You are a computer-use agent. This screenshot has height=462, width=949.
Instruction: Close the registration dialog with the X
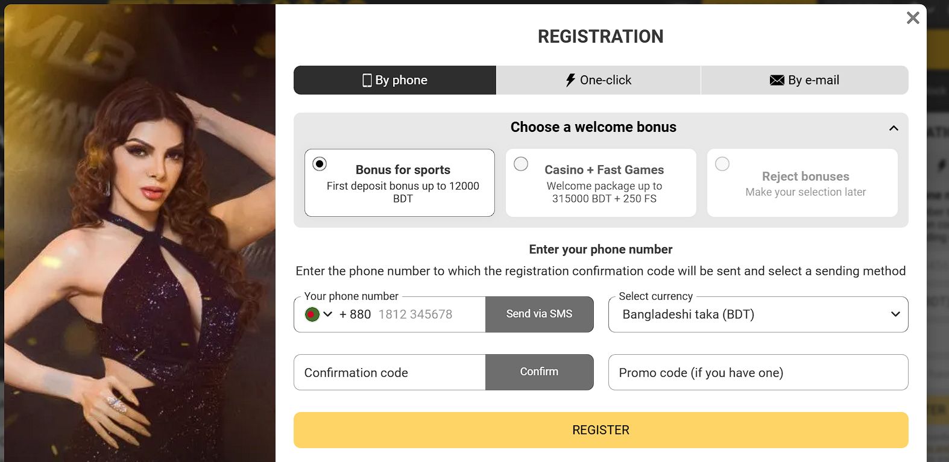pos(913,18)
